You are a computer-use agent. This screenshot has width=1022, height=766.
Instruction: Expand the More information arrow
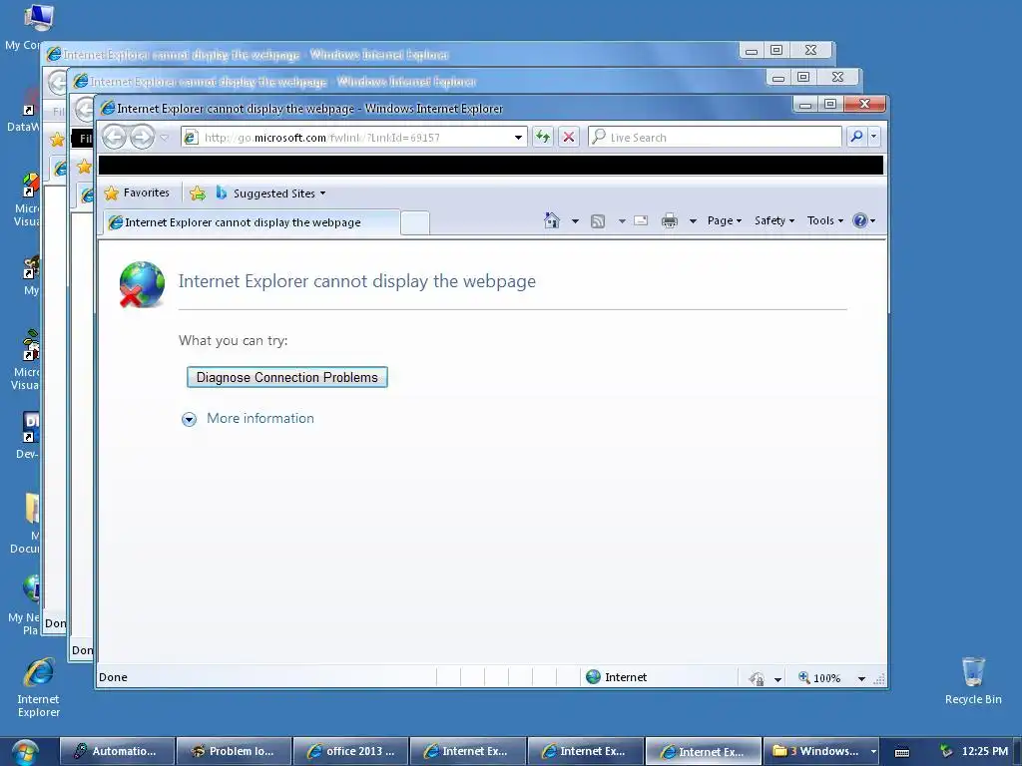click(x=189, y=419)
